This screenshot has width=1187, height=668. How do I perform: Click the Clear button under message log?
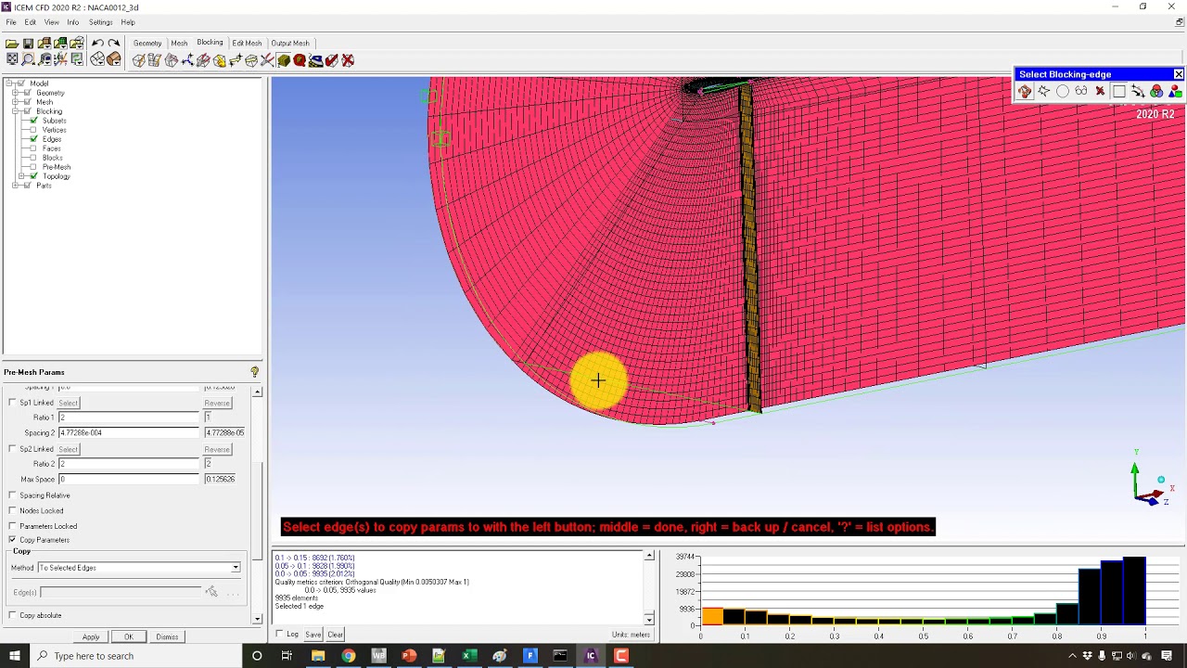click(x=335, y=635)
